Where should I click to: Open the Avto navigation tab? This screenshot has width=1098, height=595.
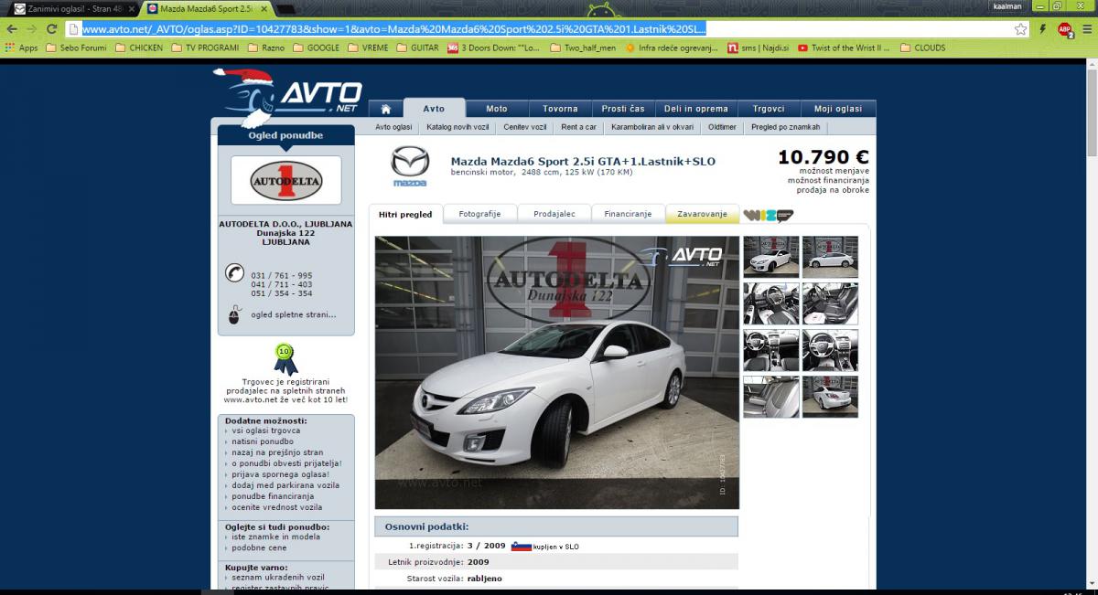tap(434, 108)
